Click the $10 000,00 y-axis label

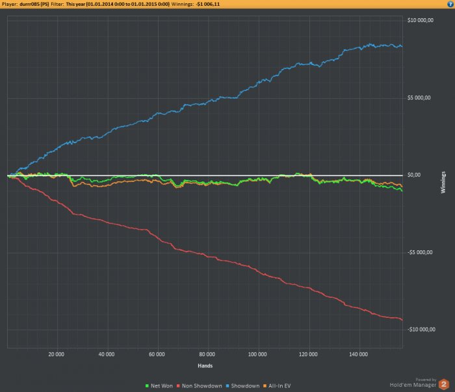click(421, 20)
